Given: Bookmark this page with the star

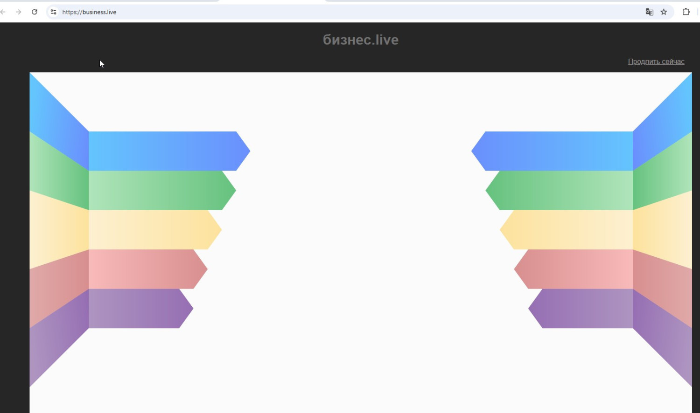Looking at the screenshot, I should 664,12.
